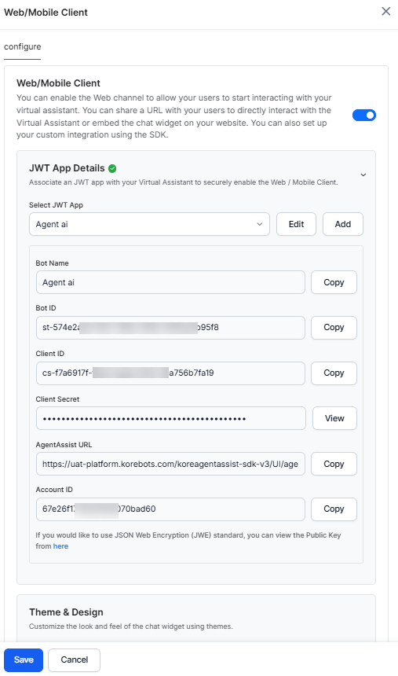398x676 pixels.
Task: View the hidden Client Secret
Action: [x=334, y=418]
